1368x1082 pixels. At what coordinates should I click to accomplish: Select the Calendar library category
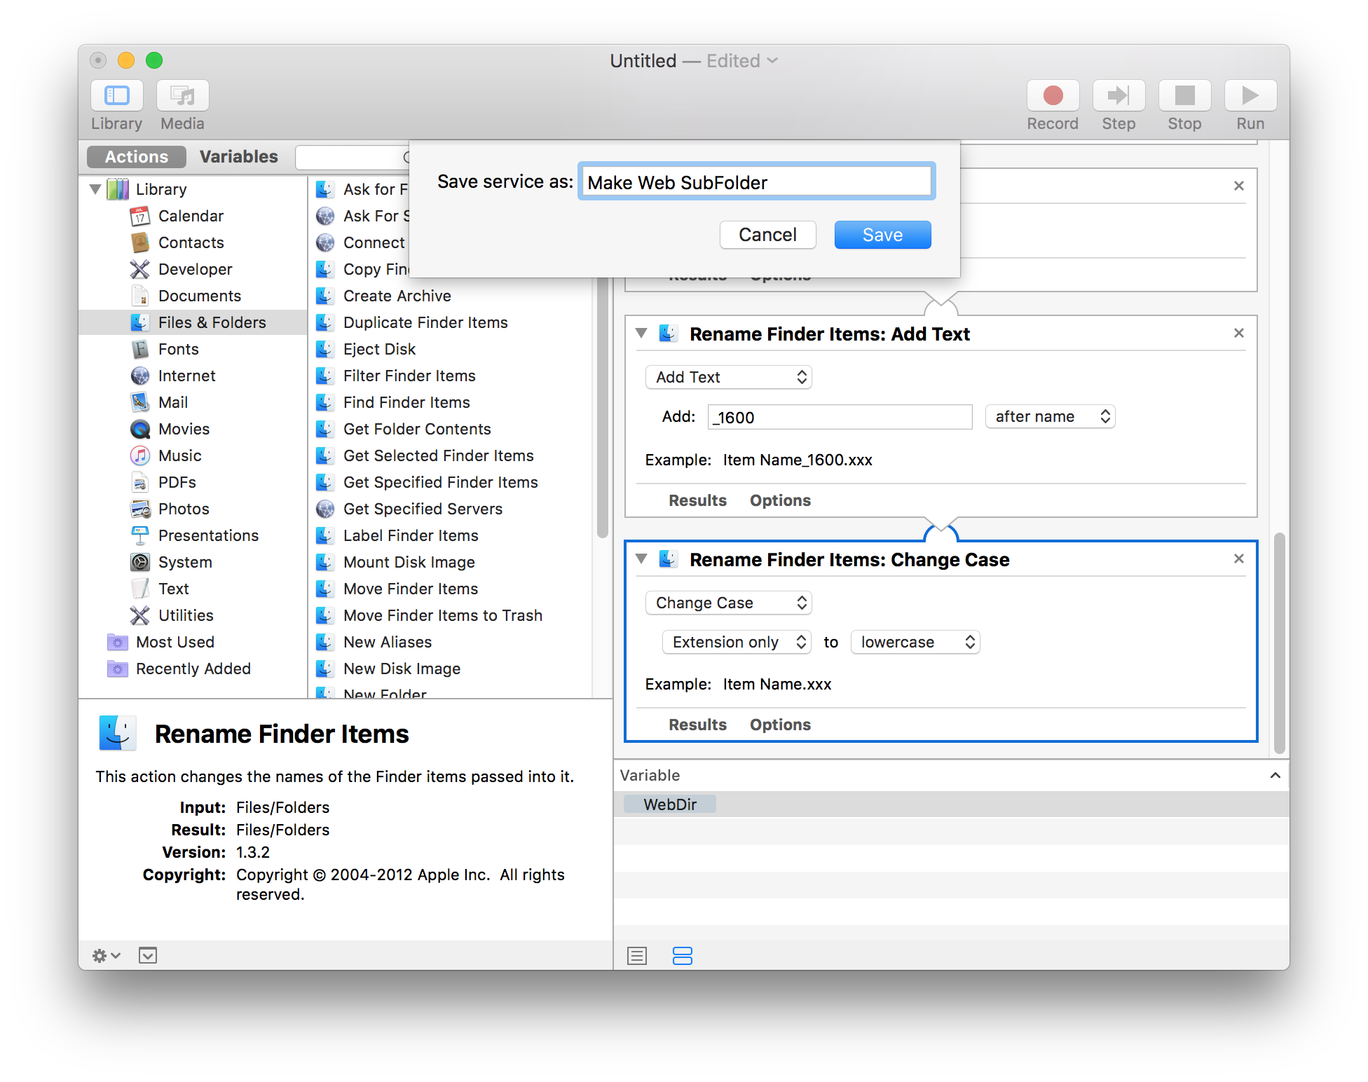click(191, 216)
